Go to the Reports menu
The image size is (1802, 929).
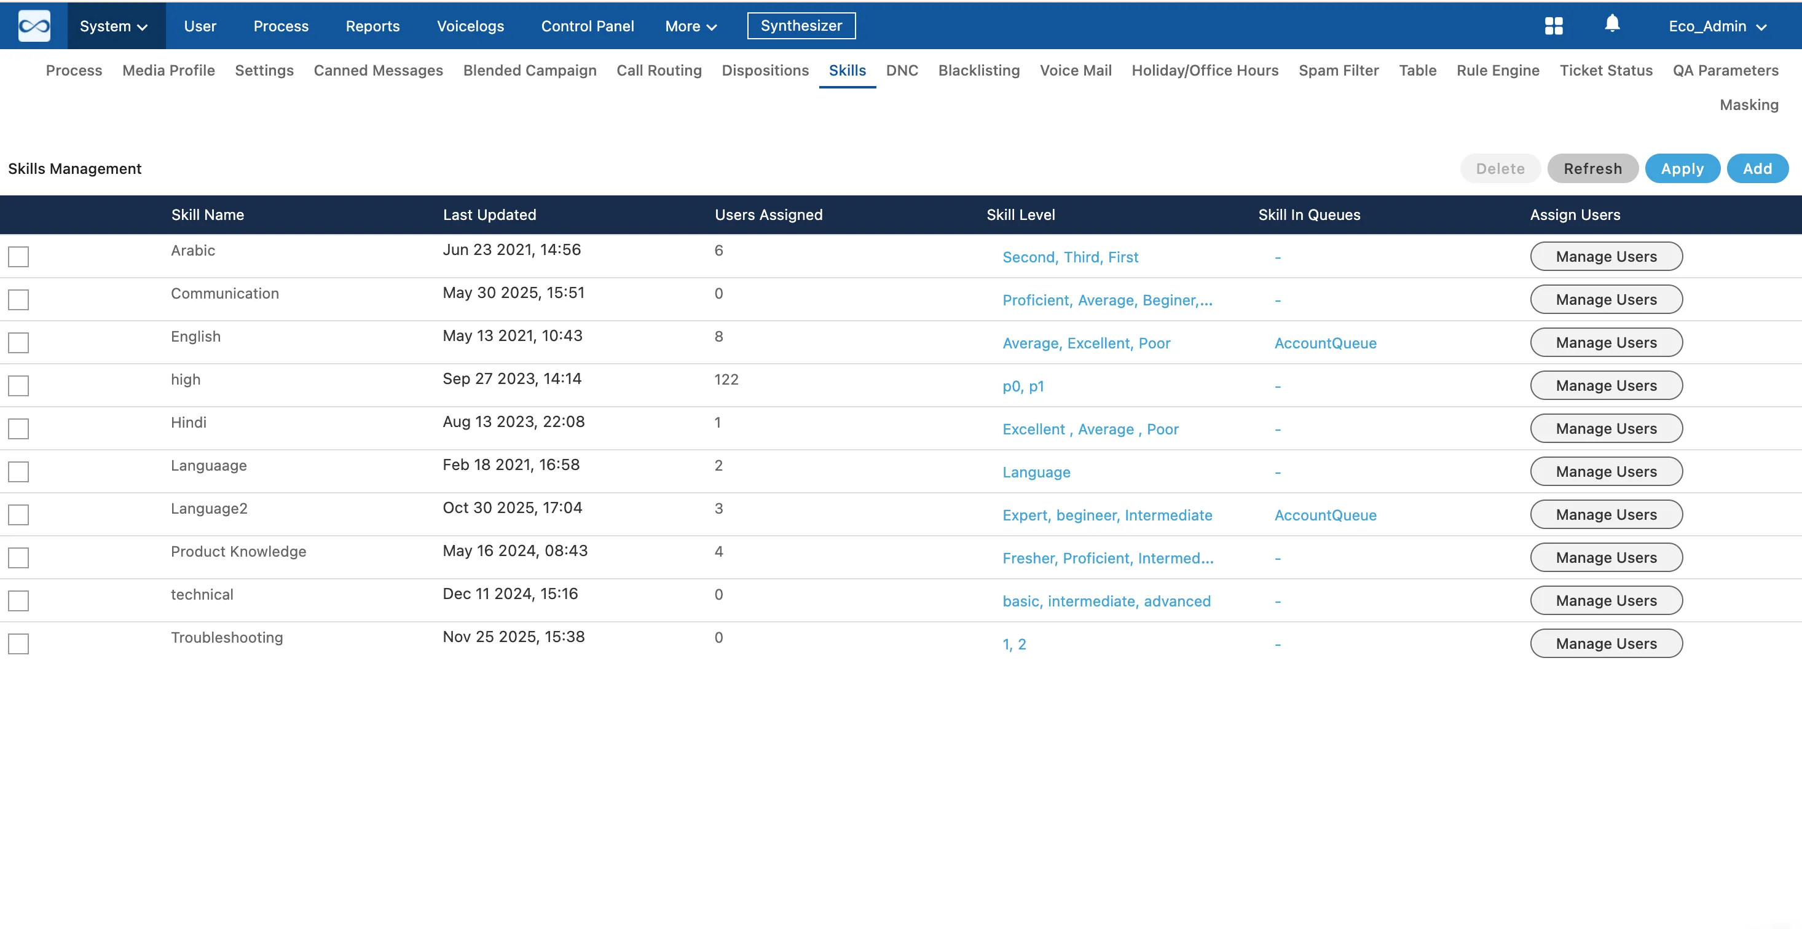click(x=372, y=26)
